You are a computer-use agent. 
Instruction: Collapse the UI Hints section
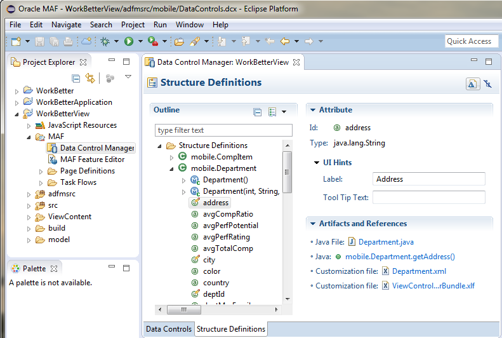point(317,163)
